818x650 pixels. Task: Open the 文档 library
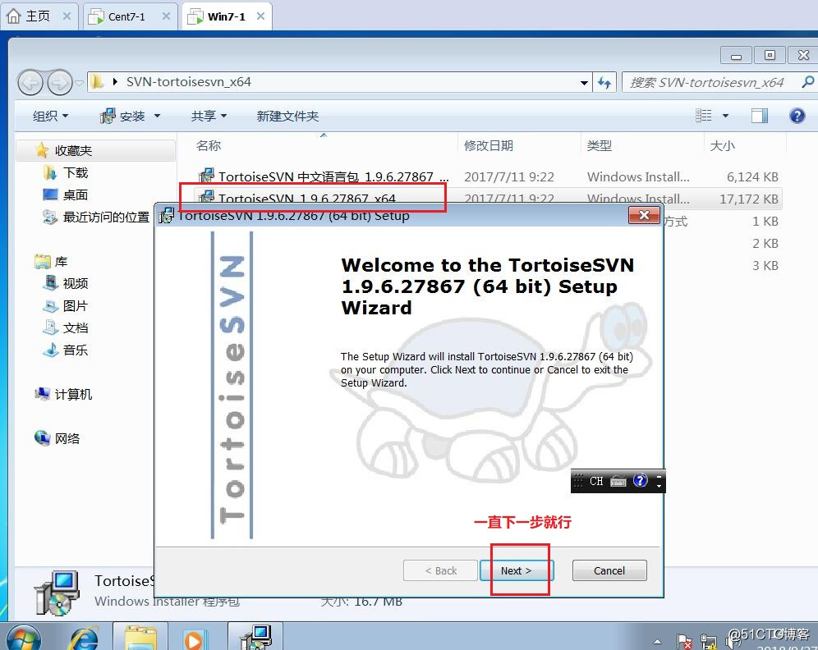[x=66, y=327]
